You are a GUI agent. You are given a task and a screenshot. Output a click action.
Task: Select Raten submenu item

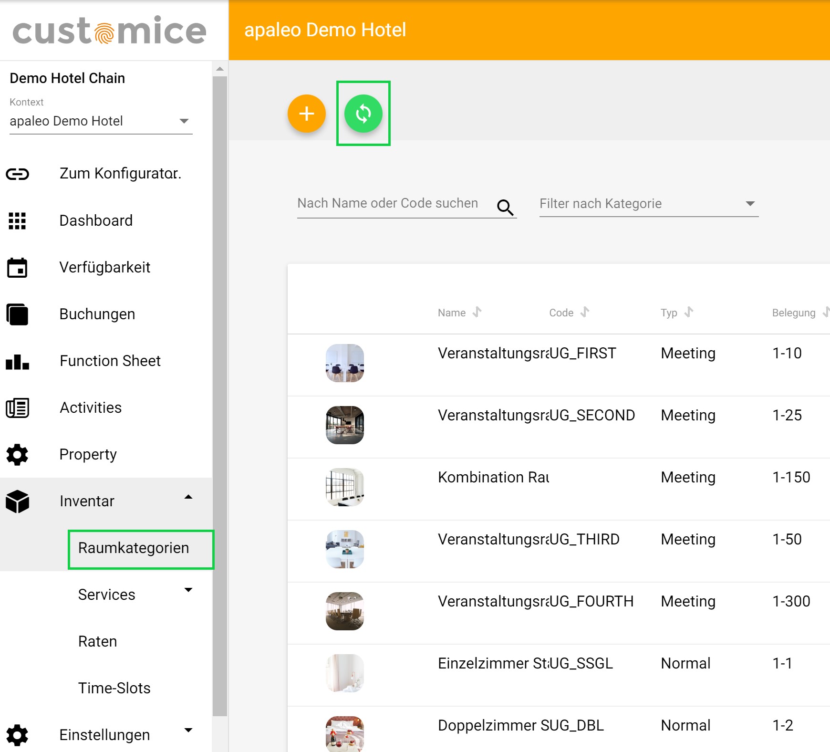coord(98,642)
